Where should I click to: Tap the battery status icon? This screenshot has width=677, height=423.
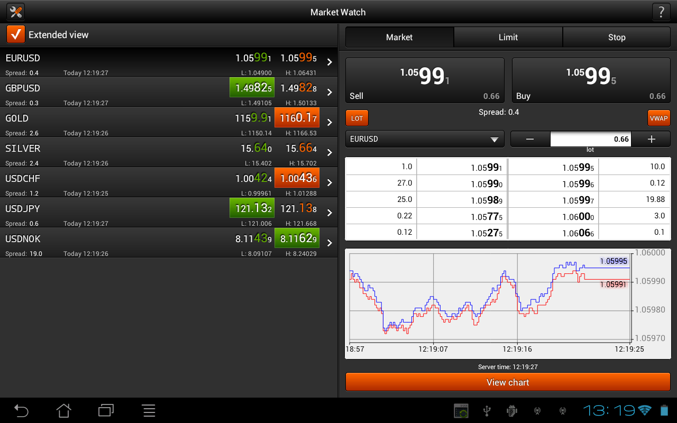click(664, 410)
